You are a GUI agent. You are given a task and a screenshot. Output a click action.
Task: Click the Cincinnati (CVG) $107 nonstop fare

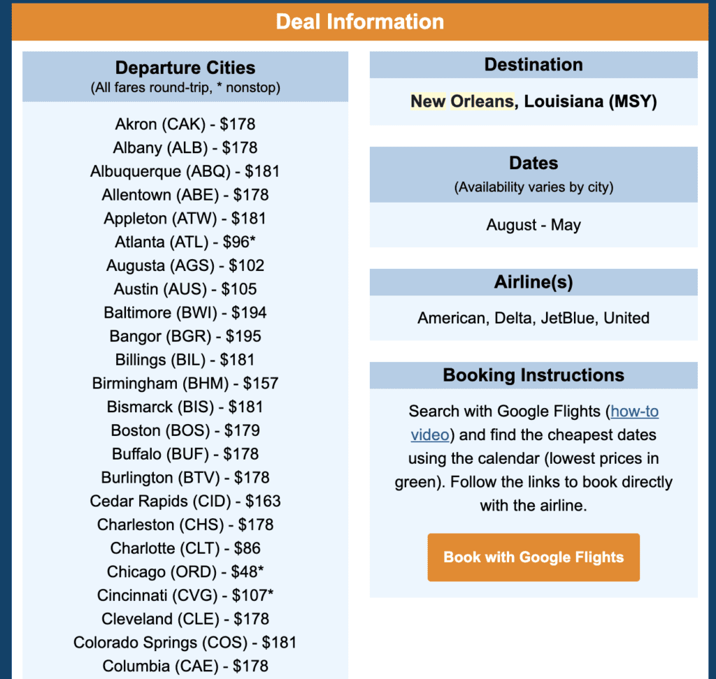(185, 595)
